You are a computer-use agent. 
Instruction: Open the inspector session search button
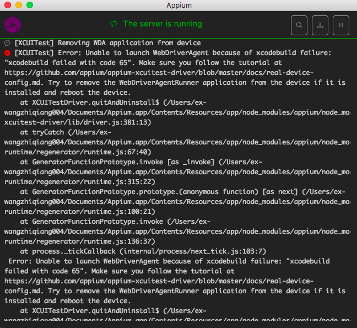point(299,25)
